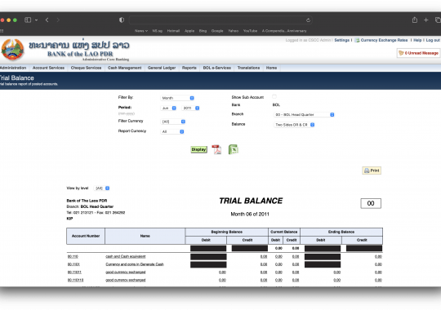Open the Report Currency dropdown
The image size is (441, 310).
pos(172,132)
